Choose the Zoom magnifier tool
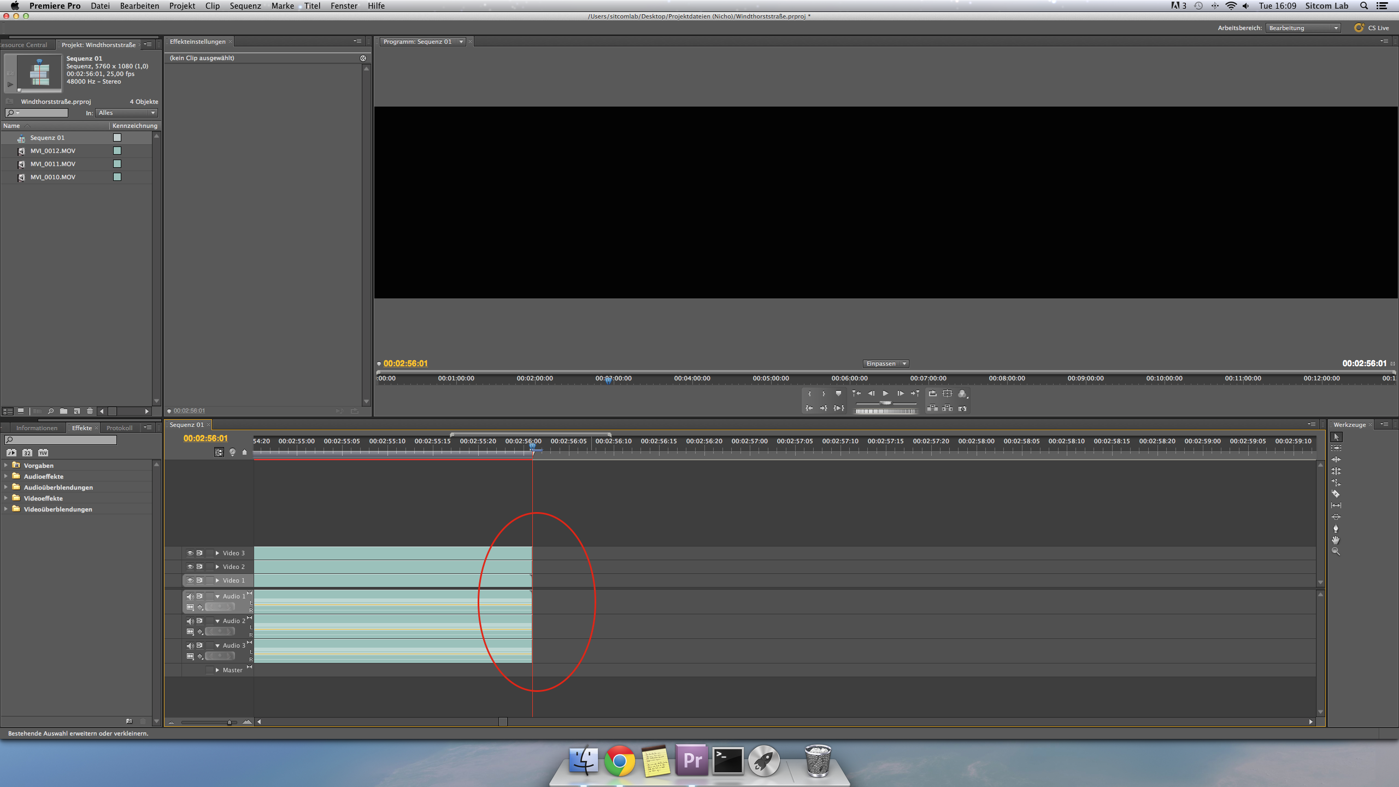This screenshot has width=1399, height=787. 1336,551
